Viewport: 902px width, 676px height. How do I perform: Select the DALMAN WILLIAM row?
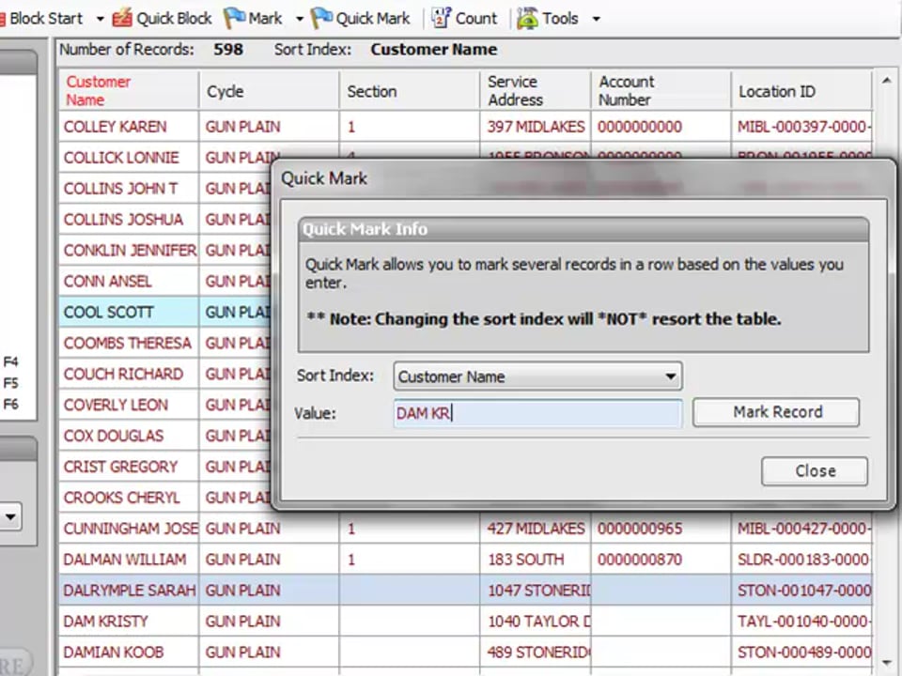point(465,560)
